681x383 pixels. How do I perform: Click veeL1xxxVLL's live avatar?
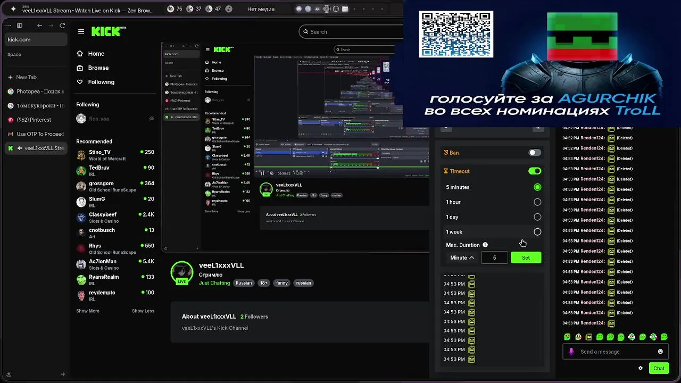tap(181, 272)
